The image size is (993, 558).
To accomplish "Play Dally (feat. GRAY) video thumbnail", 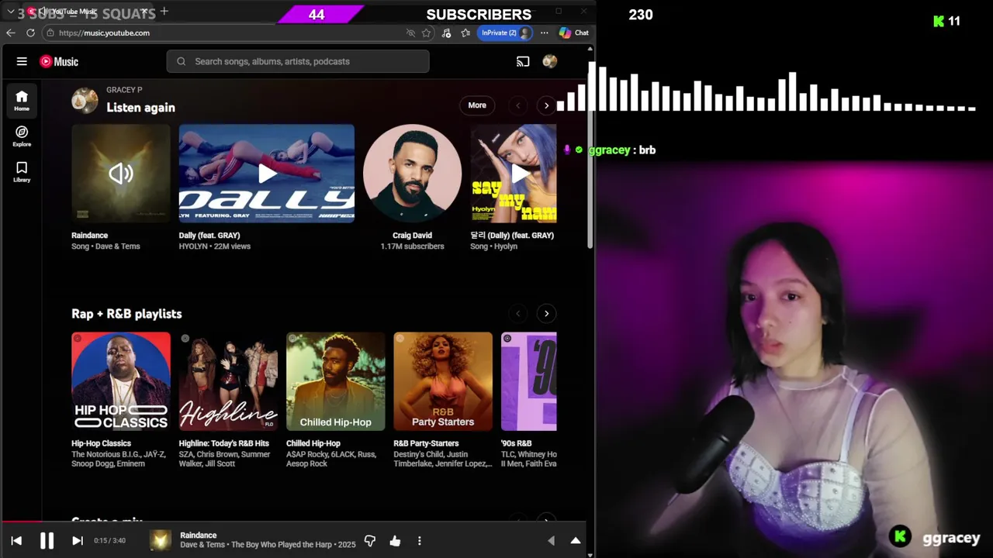I will pos(267,174).
